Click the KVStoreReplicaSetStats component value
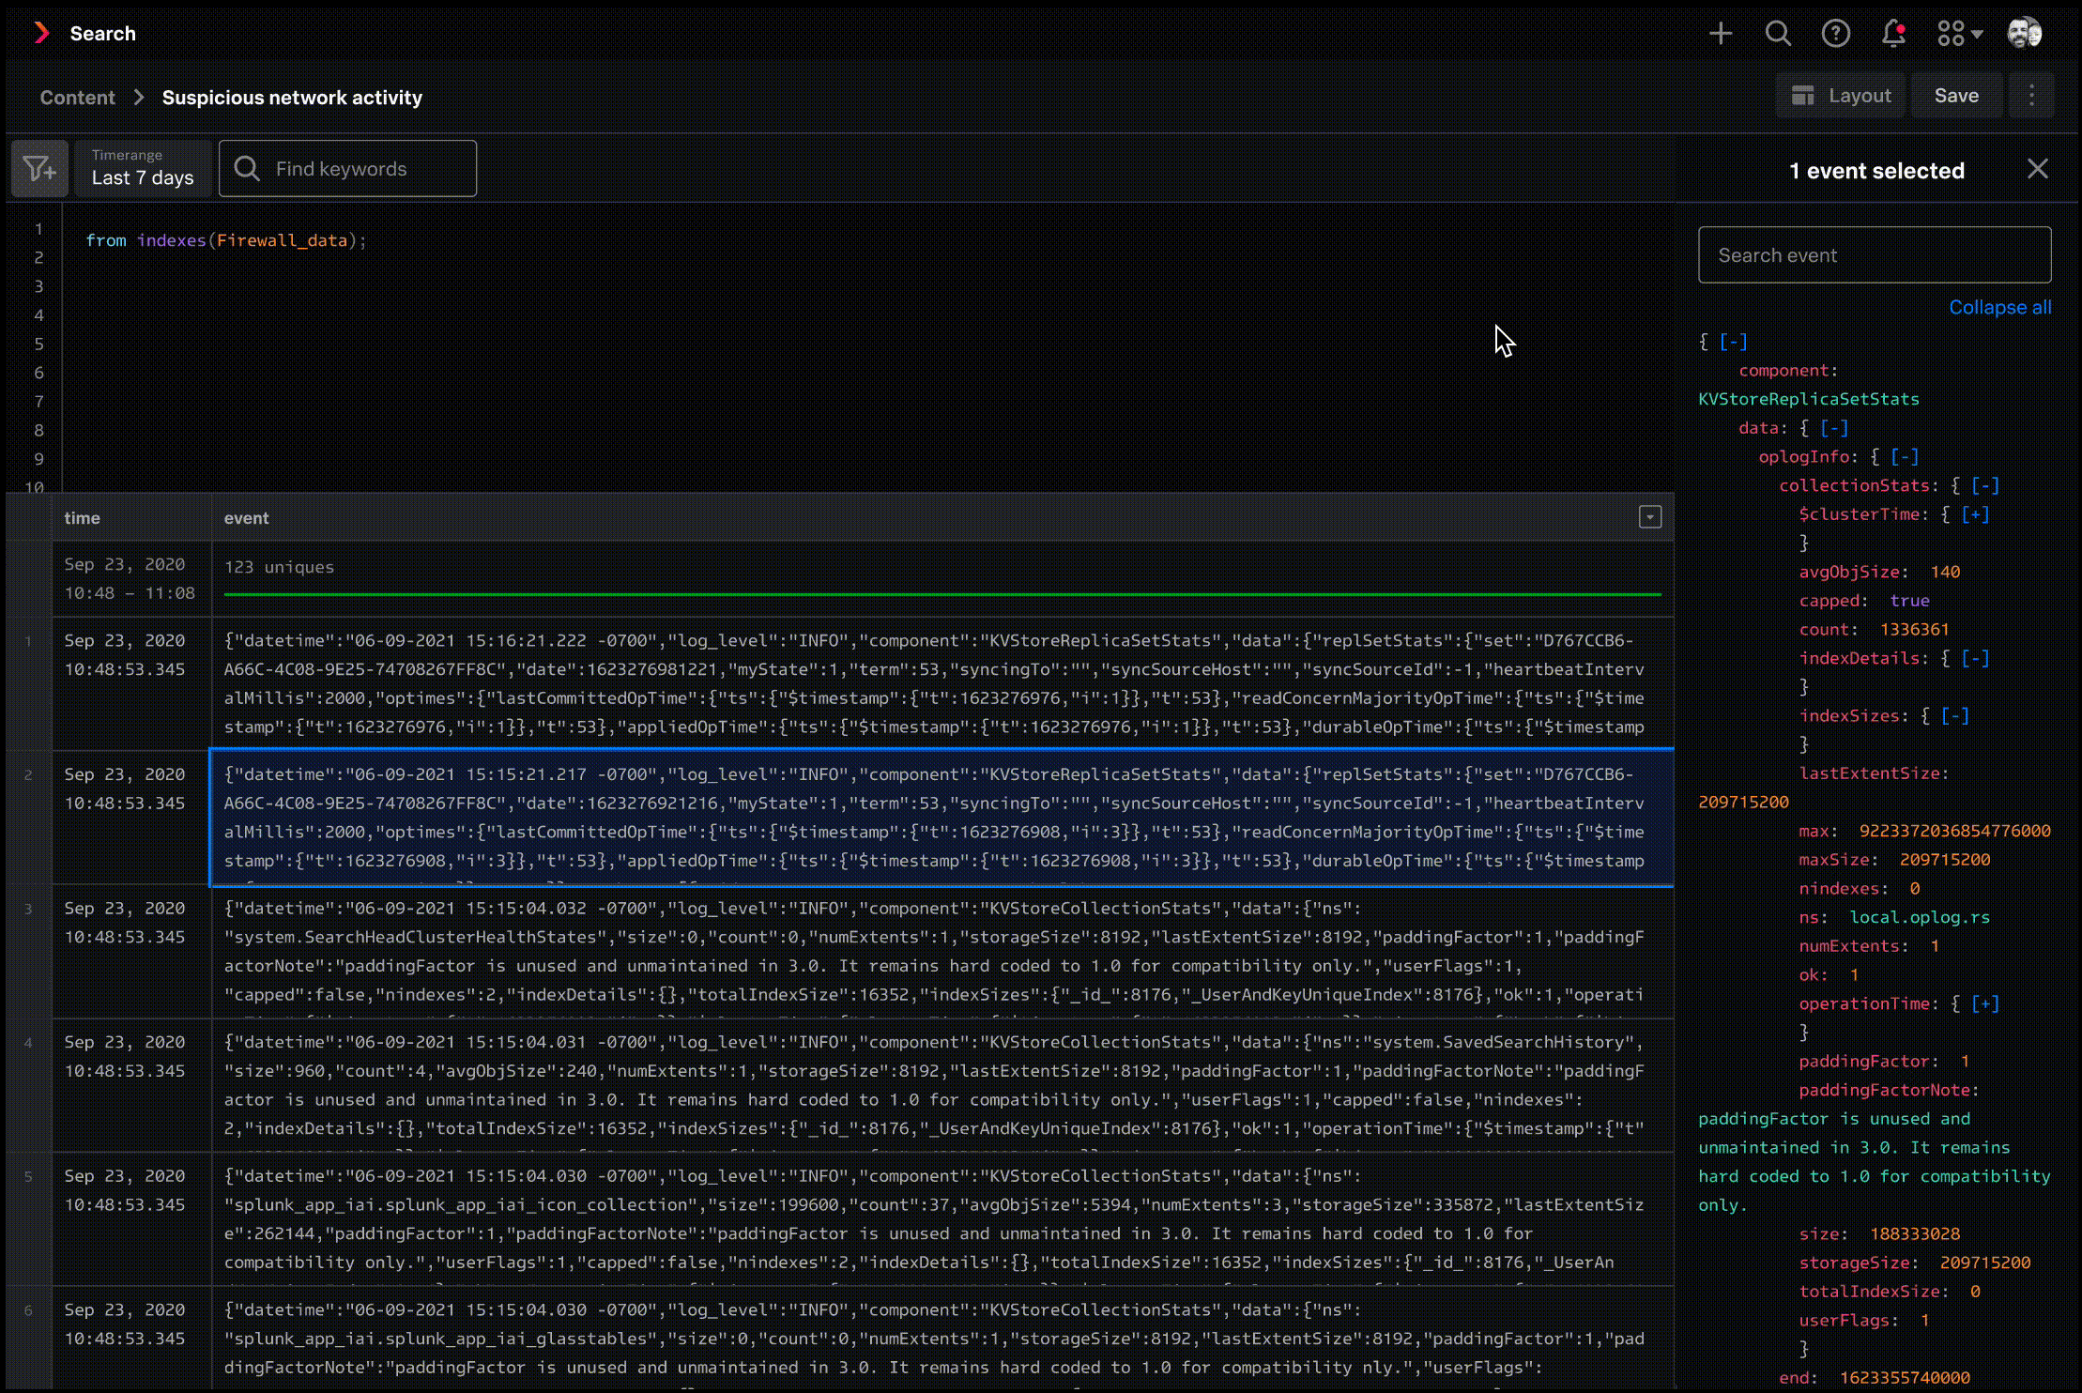The height and width of the screenshot is (1393, 2082). [1808, 400]
